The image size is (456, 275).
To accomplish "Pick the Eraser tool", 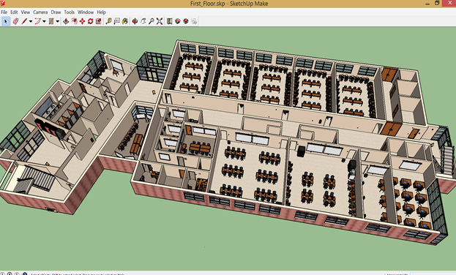I will 15,21.
